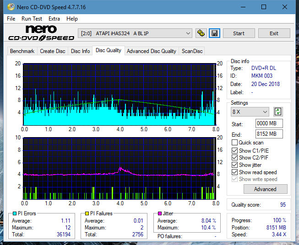Uncheck Show C1/PIE checkbox
Viewport: 299px width, 245px height.
pos(234,150)
